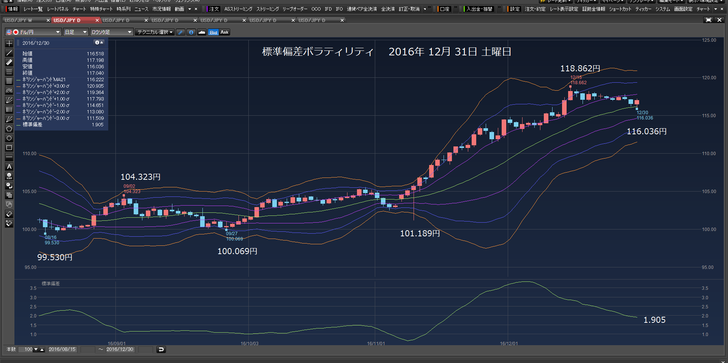The width and height of the screenshot is (728, 363).
Task: Select the circle drawing tool
Action: (9, 138)
